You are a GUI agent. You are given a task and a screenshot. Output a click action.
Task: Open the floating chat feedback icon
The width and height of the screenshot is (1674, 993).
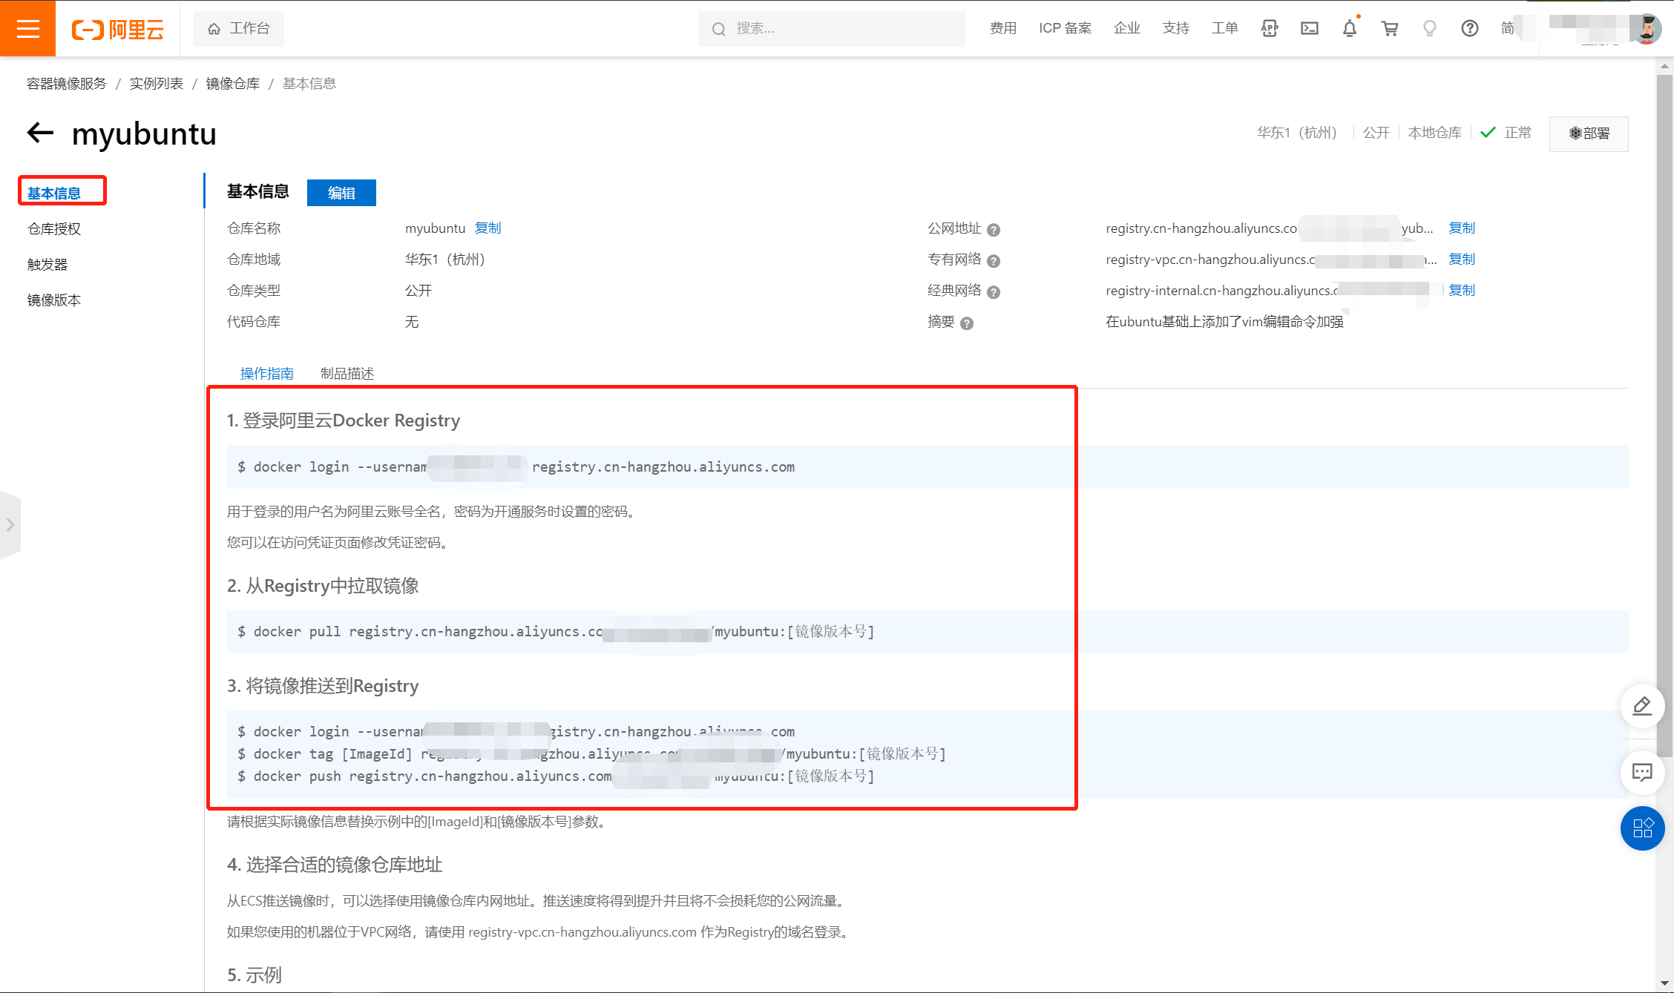[x=1642, y=773]
